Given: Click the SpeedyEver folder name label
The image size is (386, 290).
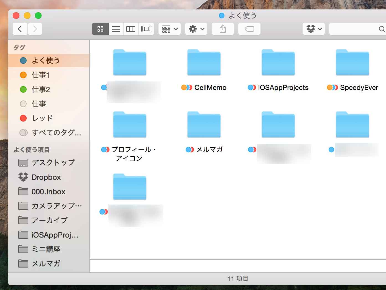Looking at the screenshot, I should point(359,88).
